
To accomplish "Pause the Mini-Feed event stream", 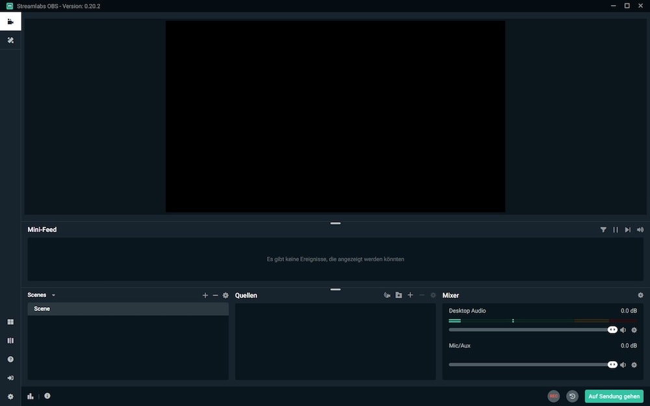I will pyautogui.click(x=616, y=229).
